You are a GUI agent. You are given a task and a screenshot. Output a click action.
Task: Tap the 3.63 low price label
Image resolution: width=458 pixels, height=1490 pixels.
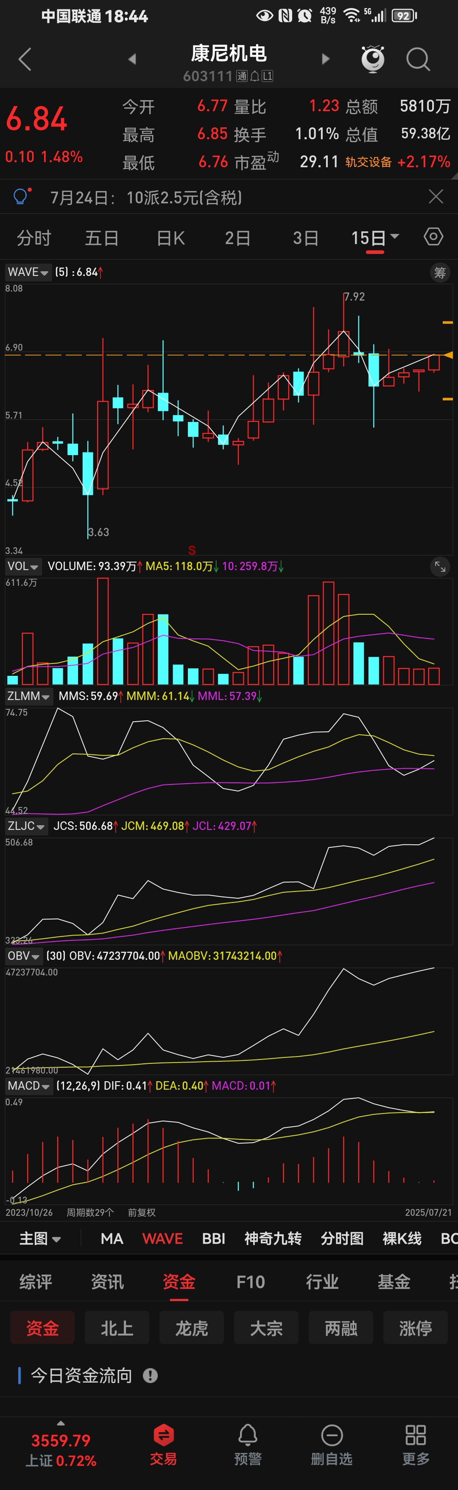click(99, 532)
